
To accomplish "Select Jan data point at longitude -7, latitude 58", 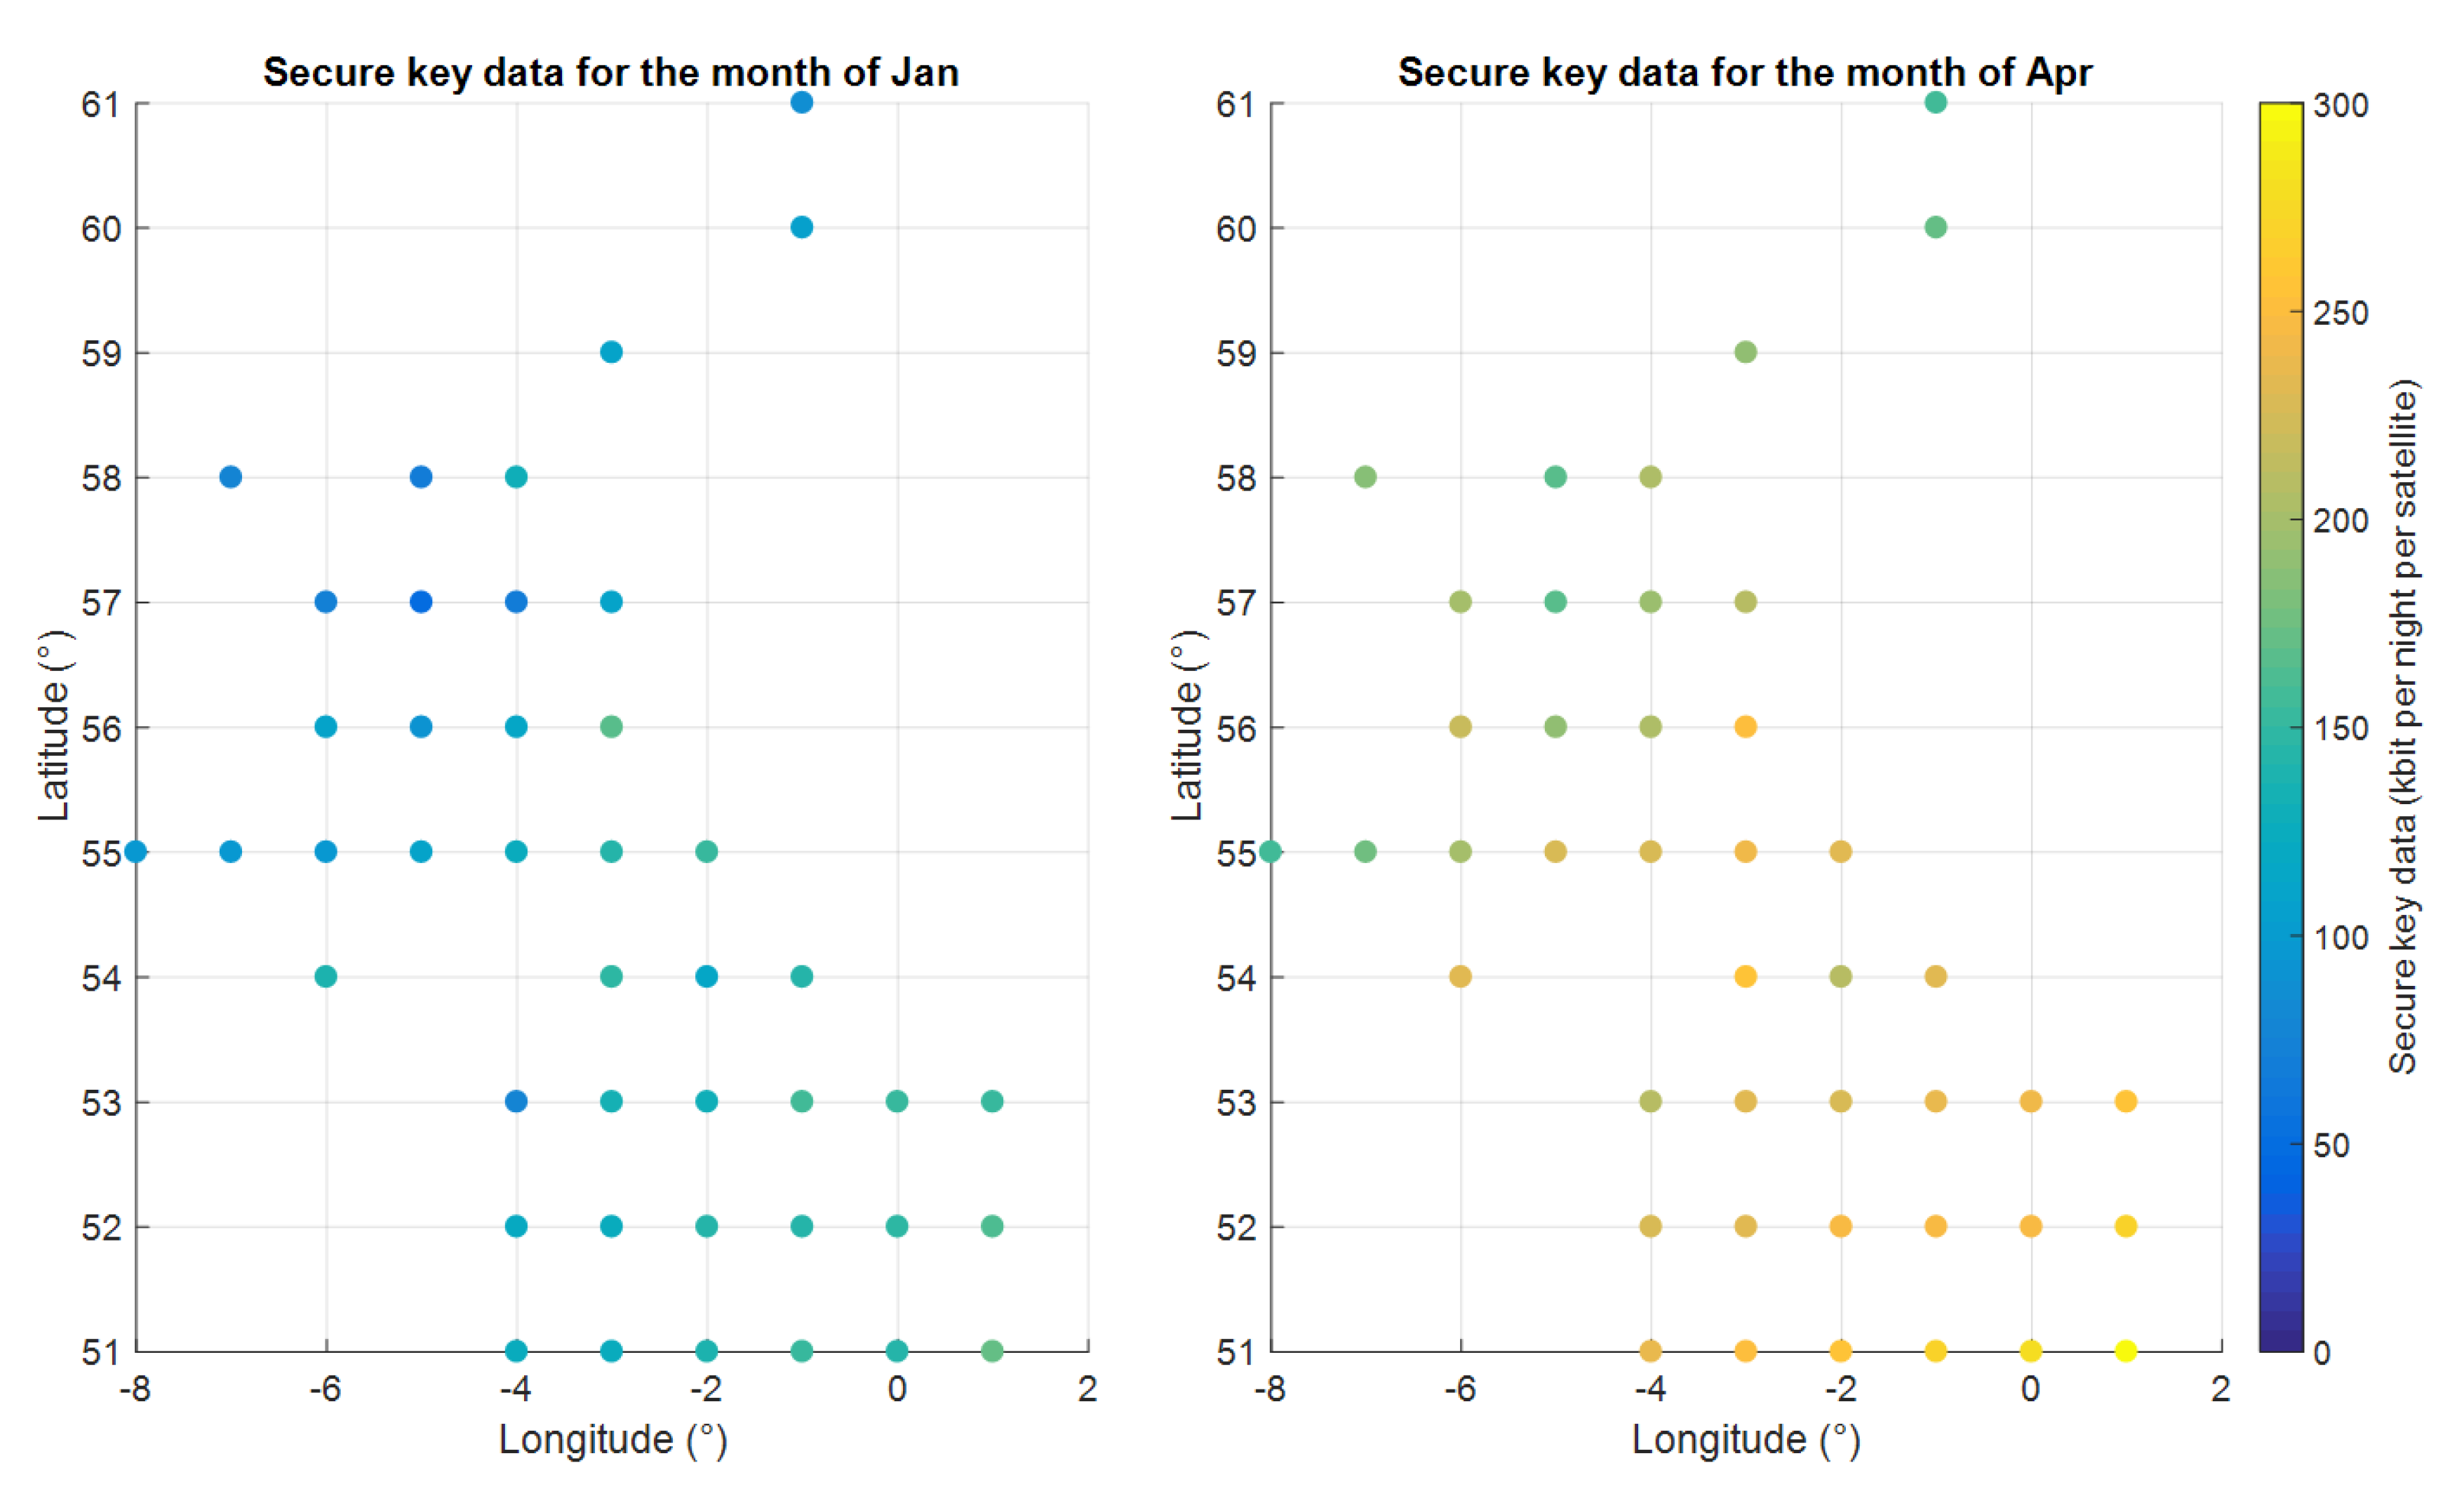I will tap(230, 477).
